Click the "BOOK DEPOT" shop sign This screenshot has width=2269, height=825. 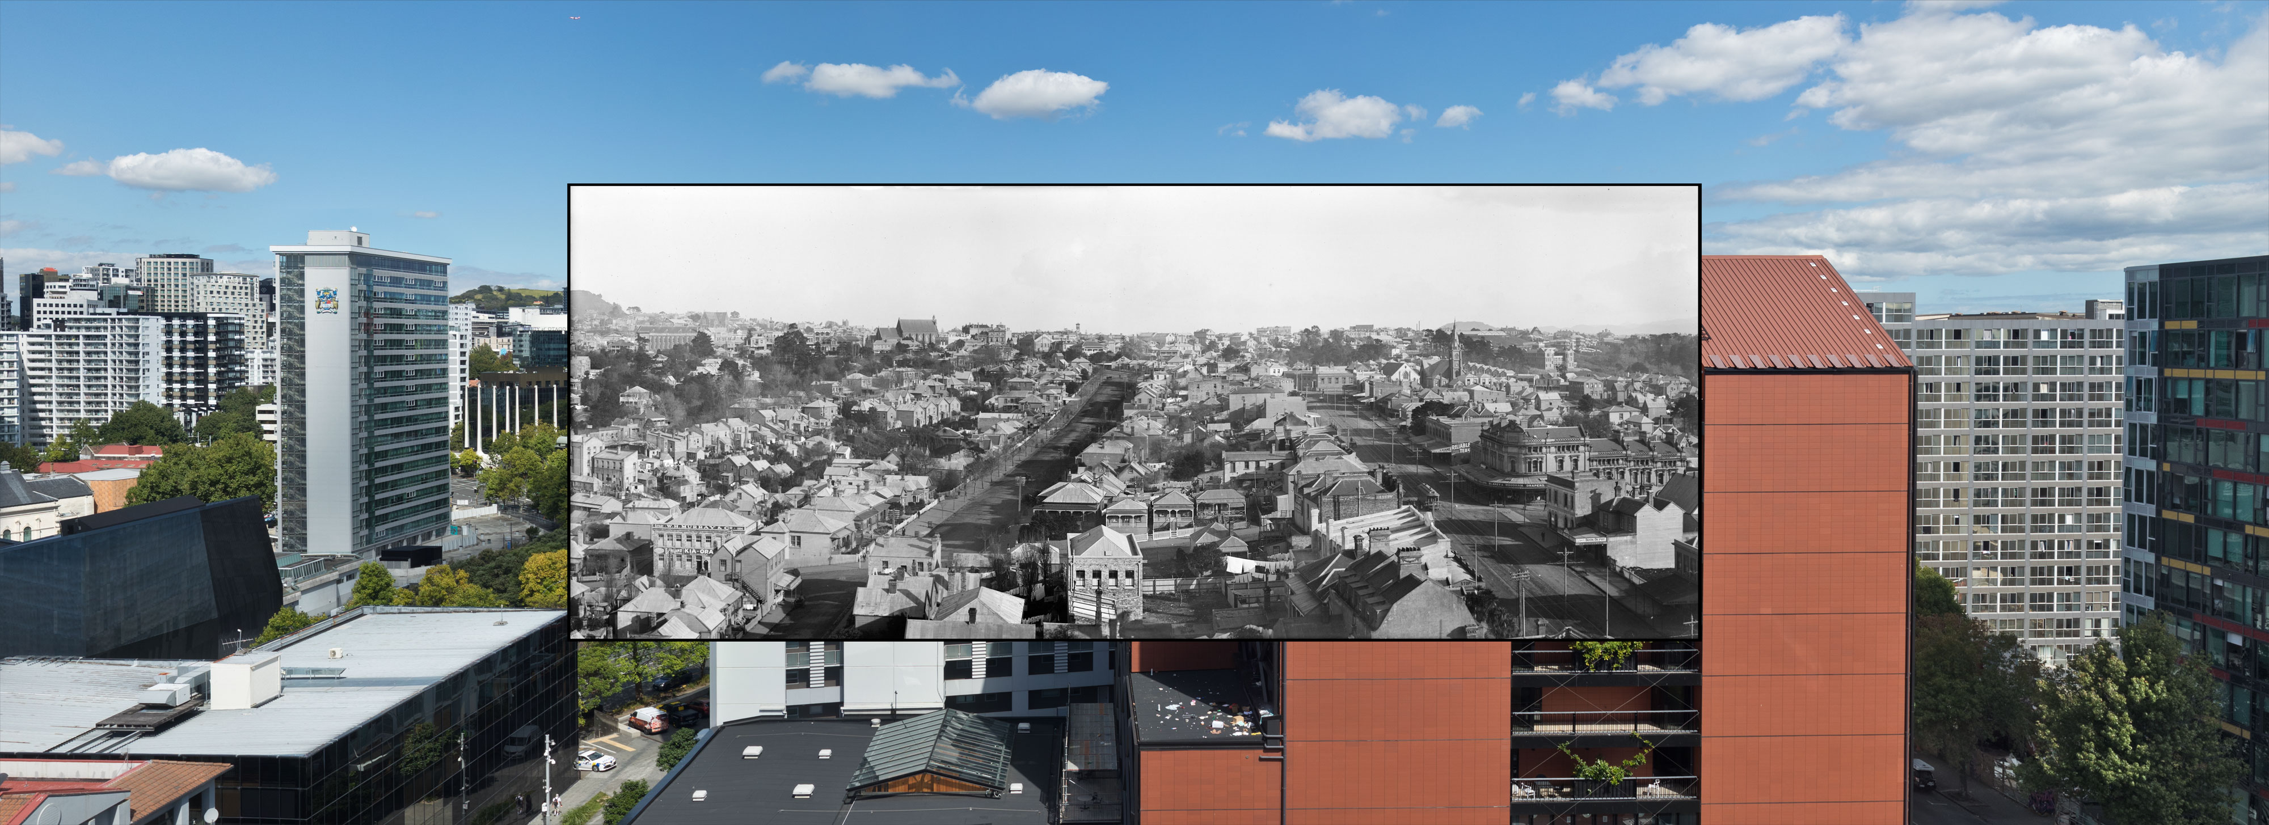tap(1592, 540)
